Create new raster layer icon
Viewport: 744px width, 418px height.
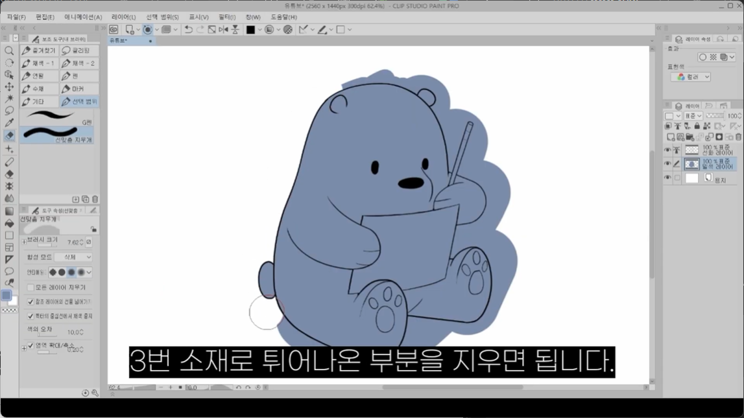pos(671,137)
